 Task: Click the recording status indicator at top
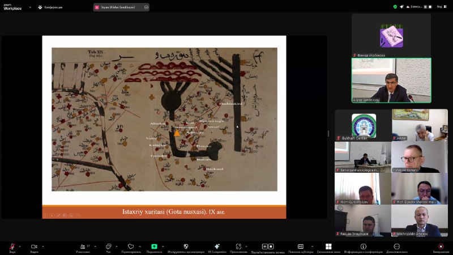click(414, 7)
